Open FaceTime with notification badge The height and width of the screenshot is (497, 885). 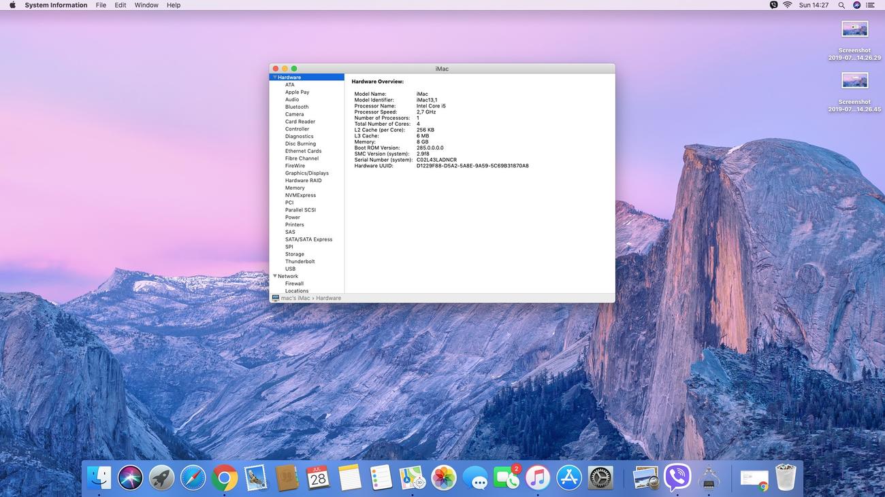[506, 478]
